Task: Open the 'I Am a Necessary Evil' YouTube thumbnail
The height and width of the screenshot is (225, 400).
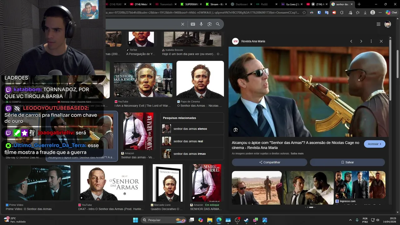Action: [143, 80]
